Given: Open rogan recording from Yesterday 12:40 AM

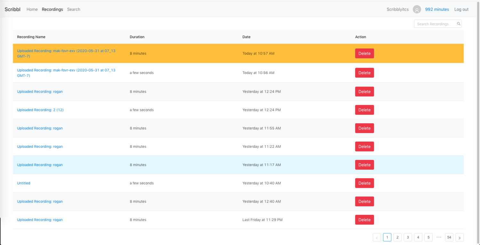Looking at the screenshot, I should pos(40,202).
